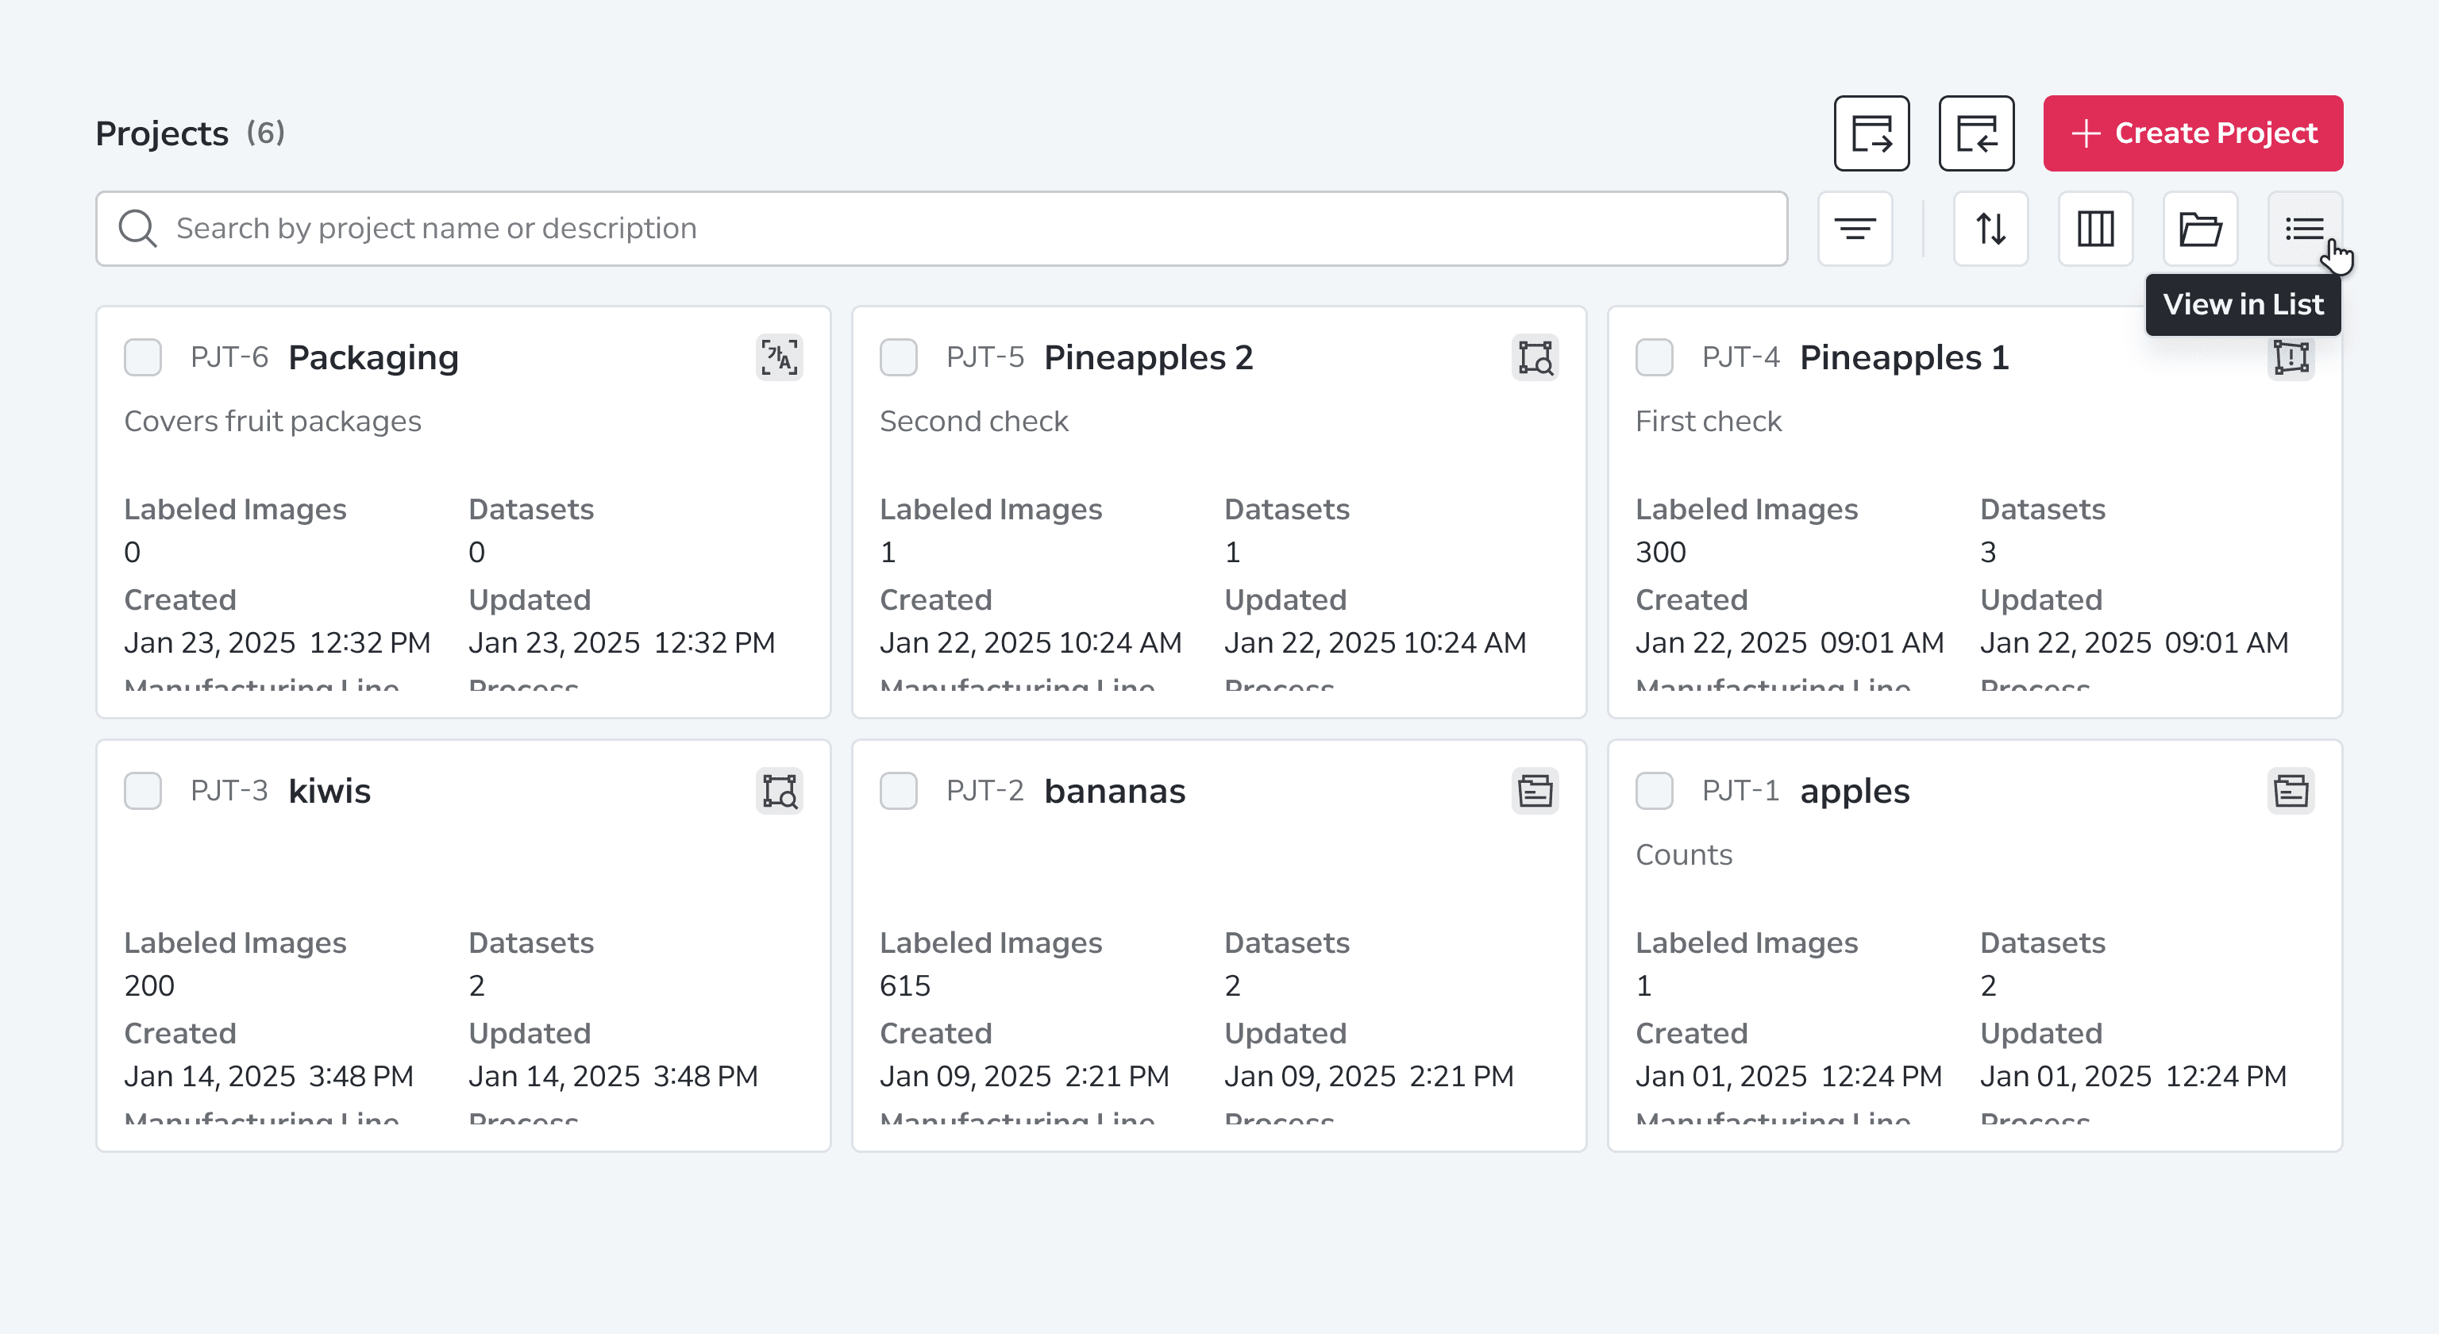
Task: Click Datasets value 3 on Pineapples 1
Action: coord(1988,553)
